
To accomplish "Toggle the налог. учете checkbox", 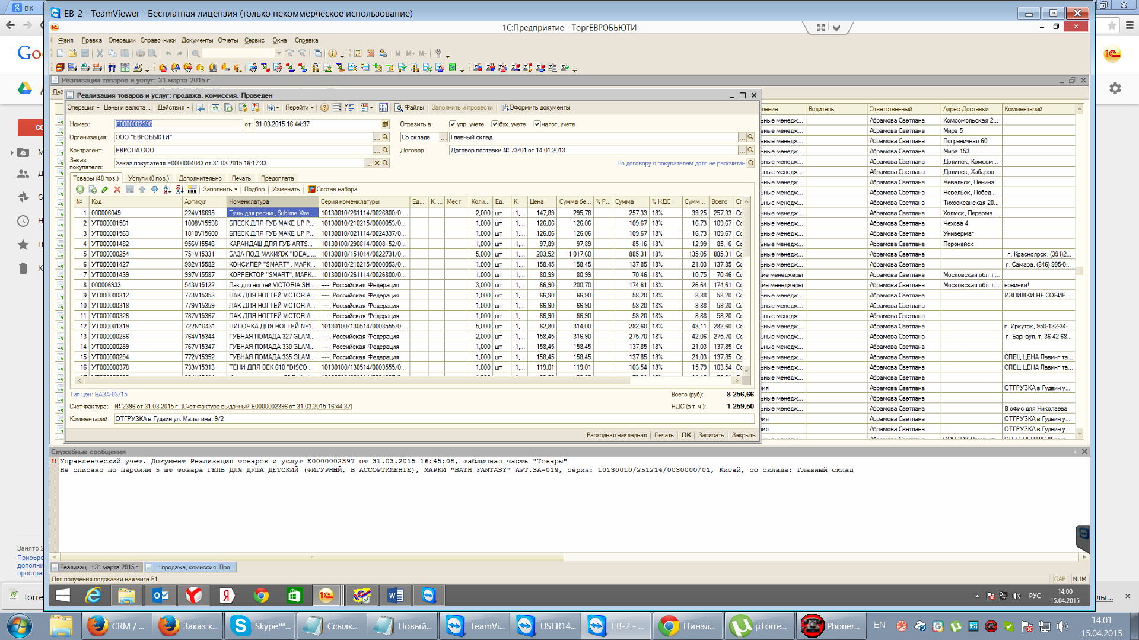I will [x=537, y=124].
